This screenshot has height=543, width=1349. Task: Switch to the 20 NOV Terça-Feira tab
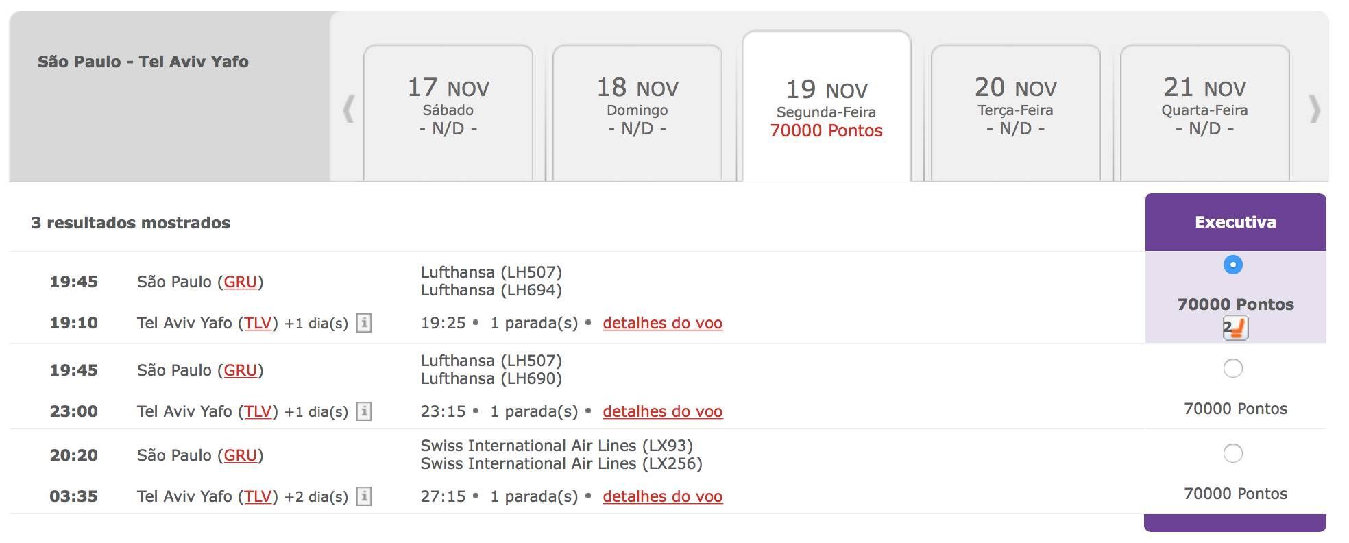pos(1016,113)
